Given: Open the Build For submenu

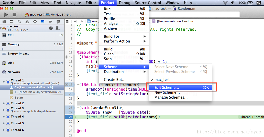Looking at the screenshot, I should click(x=124, y=36).
